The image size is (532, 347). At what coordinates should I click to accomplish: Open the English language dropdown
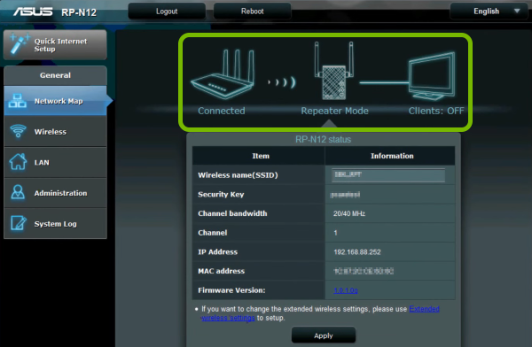pos(489,12)
